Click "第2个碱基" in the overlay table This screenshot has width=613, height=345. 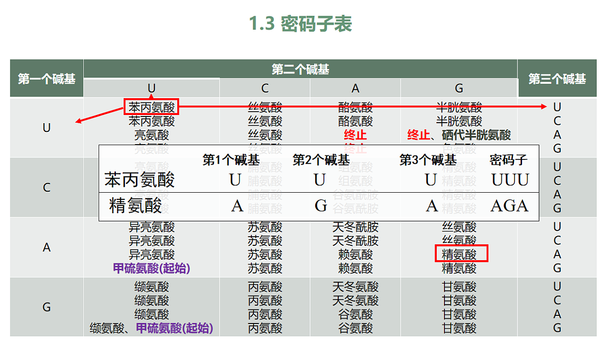[321, 160]
